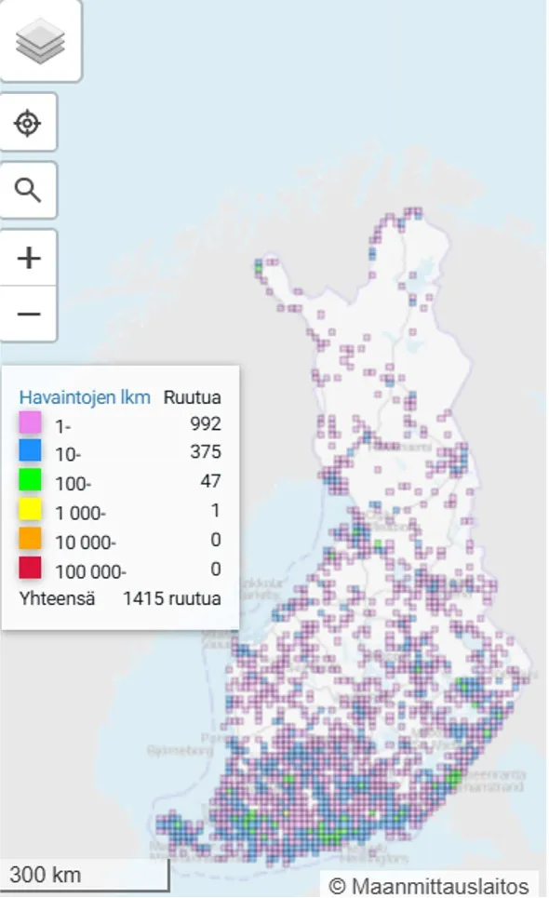The width and height of the screenshot is (549, 898).
Task: Open the map search tool
Action: point(28,190)
